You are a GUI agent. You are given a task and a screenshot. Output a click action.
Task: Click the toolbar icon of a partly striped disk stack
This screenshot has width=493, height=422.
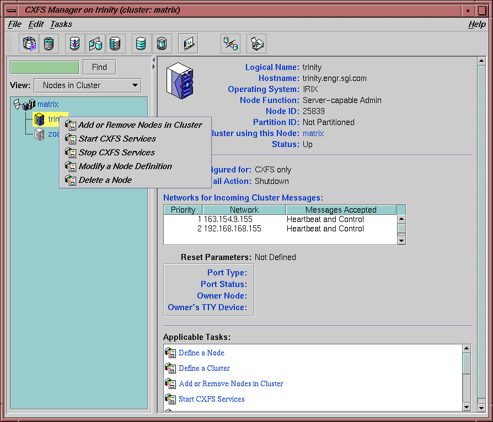pos(115,44)
